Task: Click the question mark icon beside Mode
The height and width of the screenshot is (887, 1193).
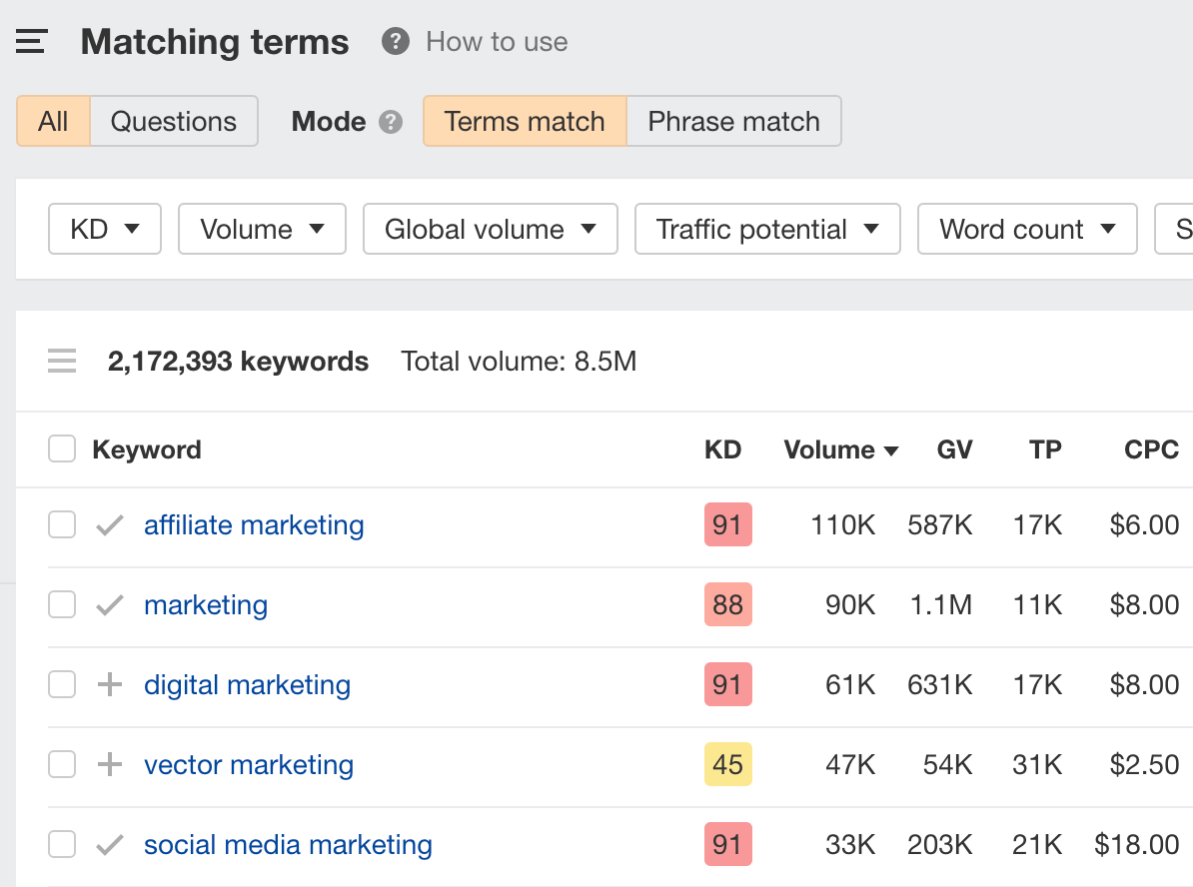Action: coord(391,122)
